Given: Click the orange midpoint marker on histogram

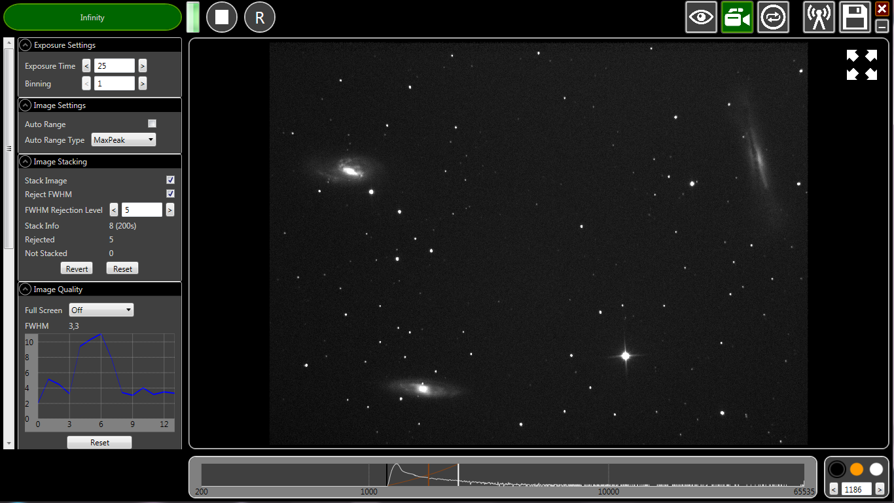Looking at the screenshot, I should 428,475.
